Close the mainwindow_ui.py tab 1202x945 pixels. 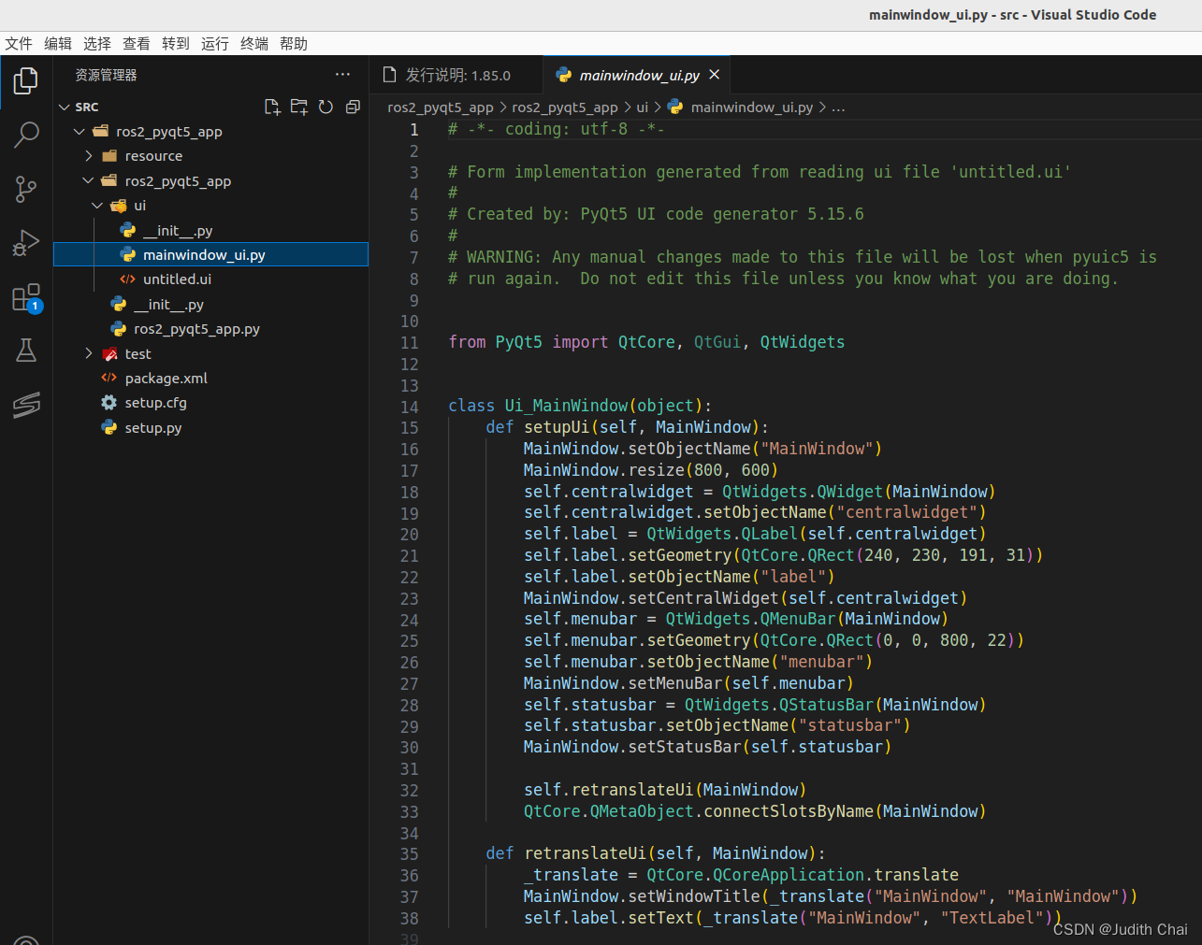(x=714, y=74)
